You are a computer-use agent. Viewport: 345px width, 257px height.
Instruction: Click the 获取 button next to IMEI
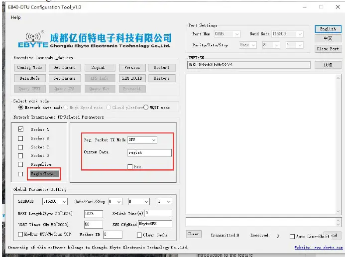[328, 65]
